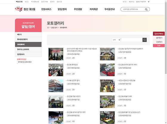Viewport: 167px width, 124px height.
Task: Click 사진보기 for the 2018년12월14일 post
Action: pyautogui.click(x=69, y=58)
